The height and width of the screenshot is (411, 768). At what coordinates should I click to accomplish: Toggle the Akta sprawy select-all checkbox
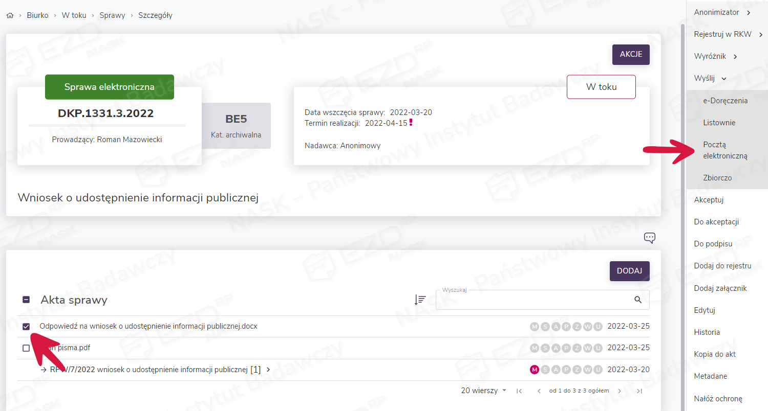click(x=26, y=300)
